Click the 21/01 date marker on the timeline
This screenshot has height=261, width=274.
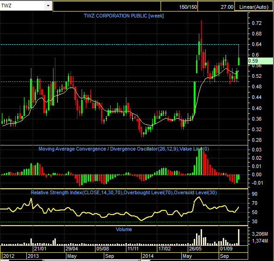tap(40, 249)
